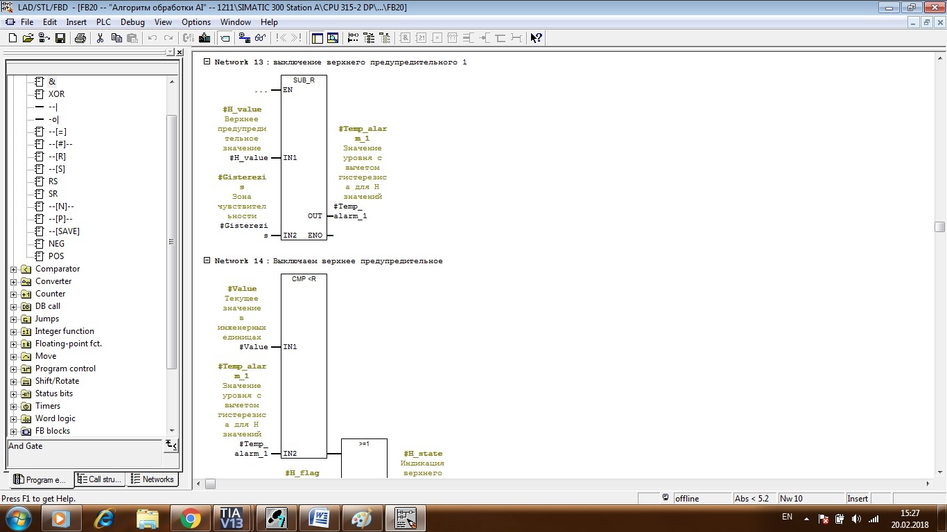Select the XOR element in the tree
The image size is (947, 532).
(x=56, y=94)
